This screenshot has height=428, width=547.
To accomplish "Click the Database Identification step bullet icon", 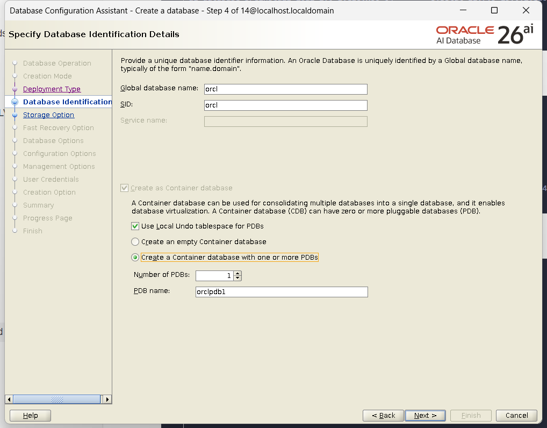I will (15, 102).
